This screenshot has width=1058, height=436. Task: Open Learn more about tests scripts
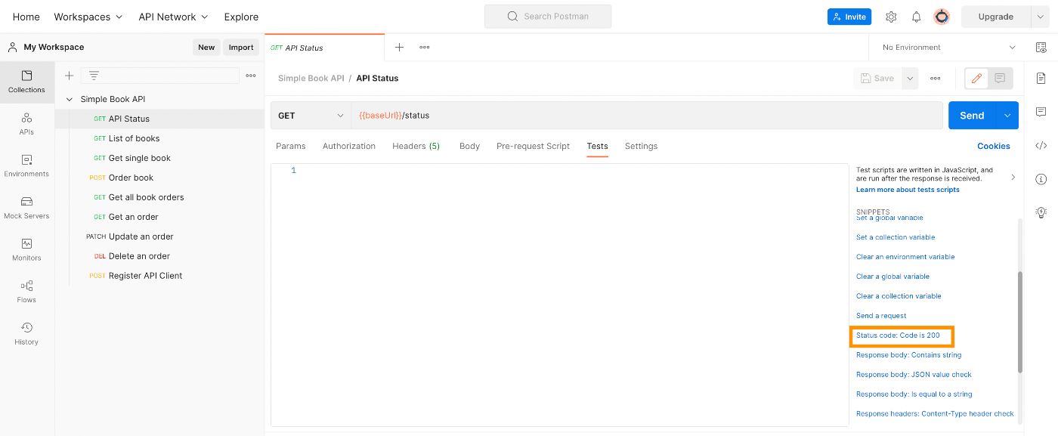point(908,190)
